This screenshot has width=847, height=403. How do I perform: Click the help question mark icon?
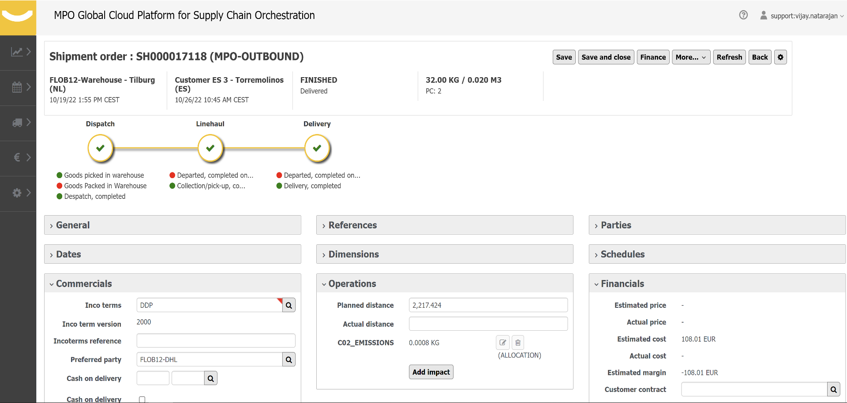pyautogui.click(x=743, y=15)
